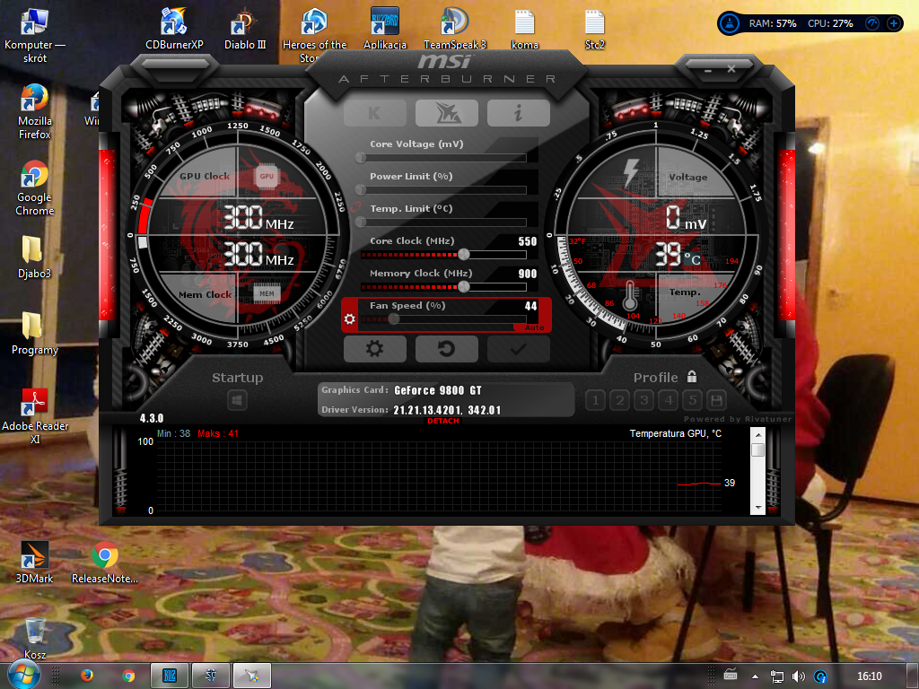Detach the monitoring graph panel

[x=443, y=421]
